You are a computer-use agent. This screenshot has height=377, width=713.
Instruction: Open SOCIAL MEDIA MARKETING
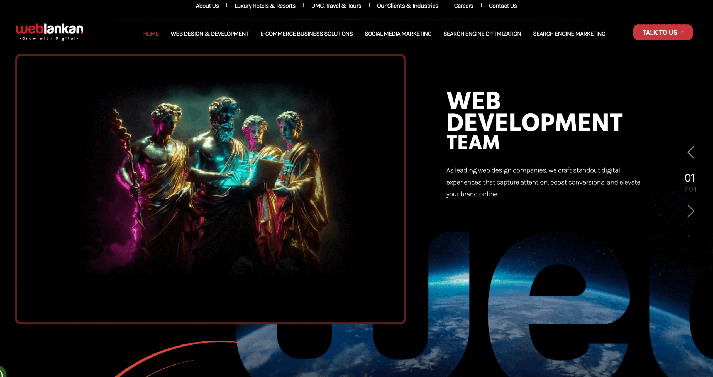[398, 34]
